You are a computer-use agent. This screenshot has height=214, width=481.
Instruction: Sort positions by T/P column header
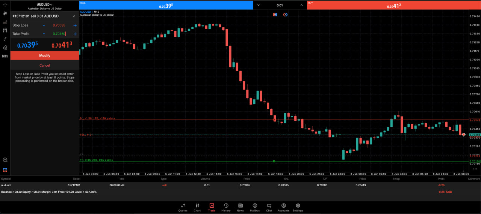[325, 179]
